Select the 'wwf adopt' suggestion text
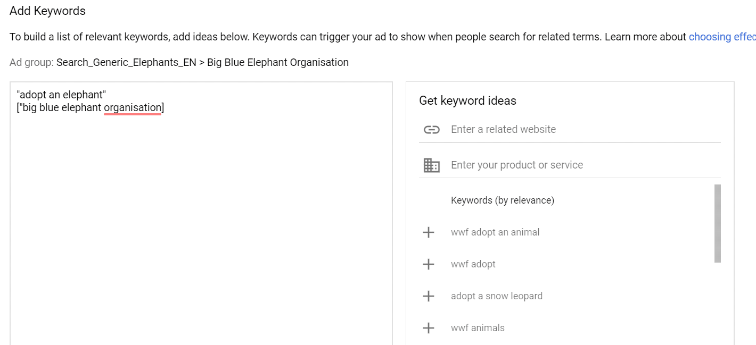The height and width of the screenshot is (345, 756). [x=473, y=264]
